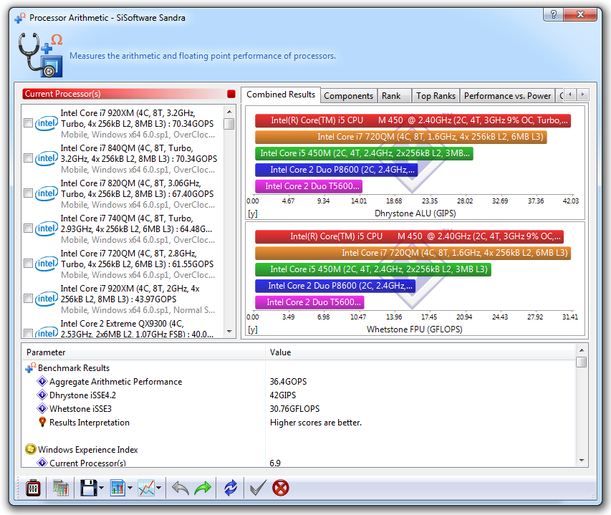The height and width of the screenshot is (515, 611).
Task: Click the floppy disk save icon
Action: click(x=88, y=488)
